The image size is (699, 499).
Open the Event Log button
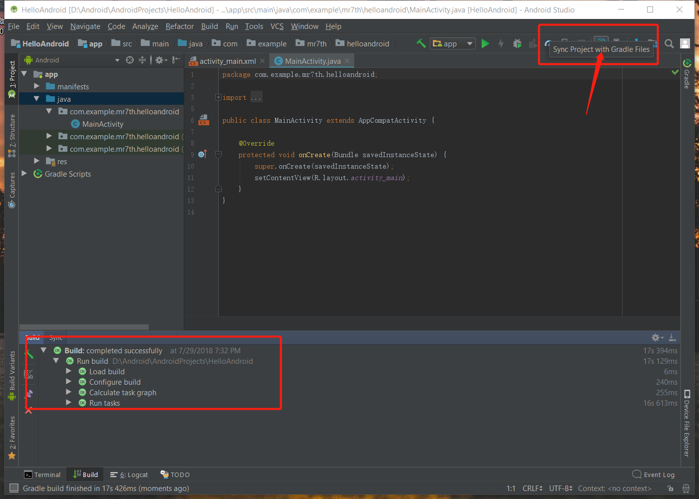click(653, 475)
